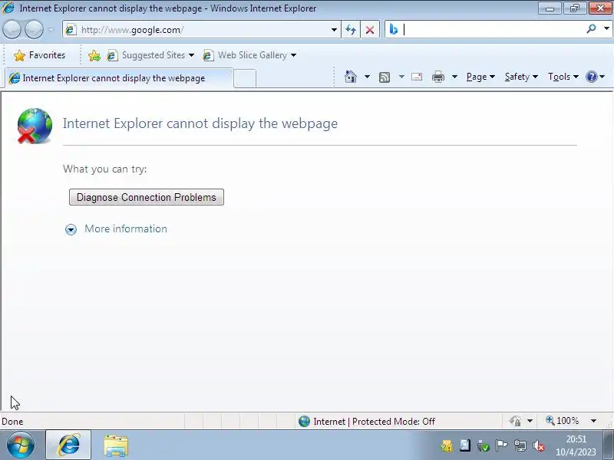Click the 100% zoom level button
The height and width of the screenshot is (460, 614).
[563, 421]
